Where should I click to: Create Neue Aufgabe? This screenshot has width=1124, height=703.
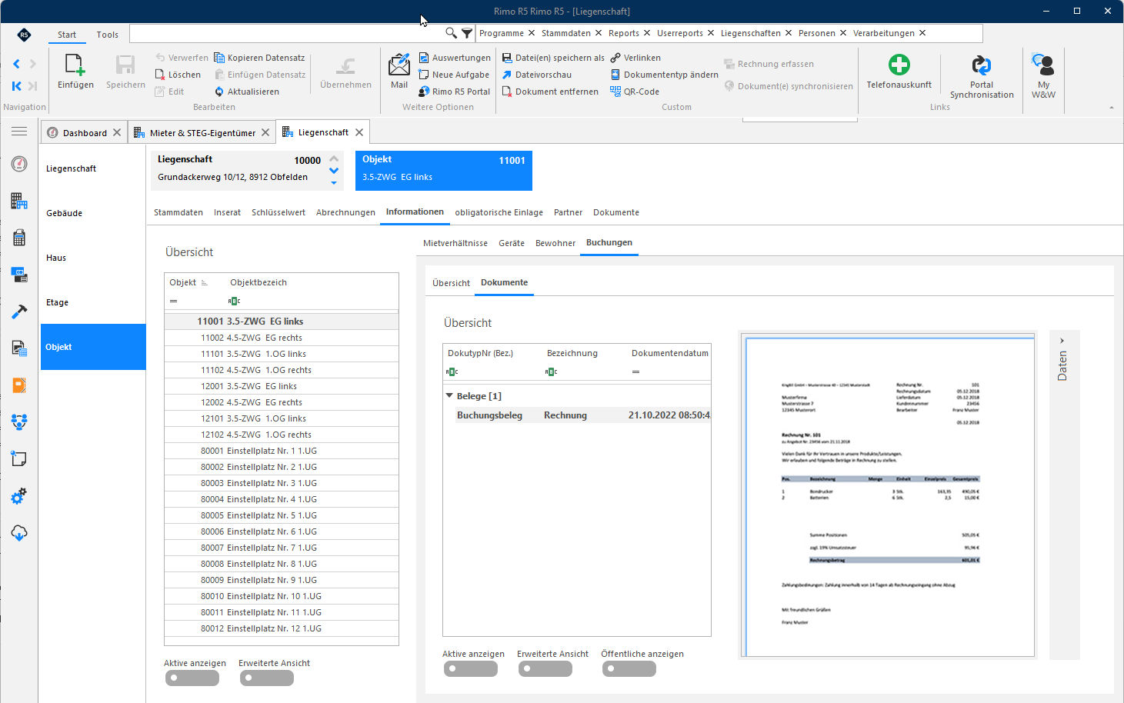[x=454, y=75]
